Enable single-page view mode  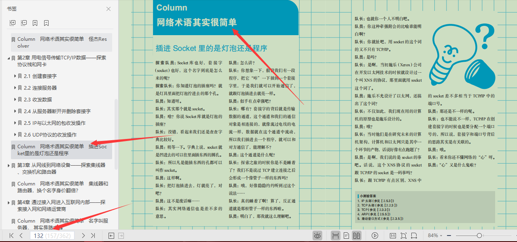coord(345,235)
